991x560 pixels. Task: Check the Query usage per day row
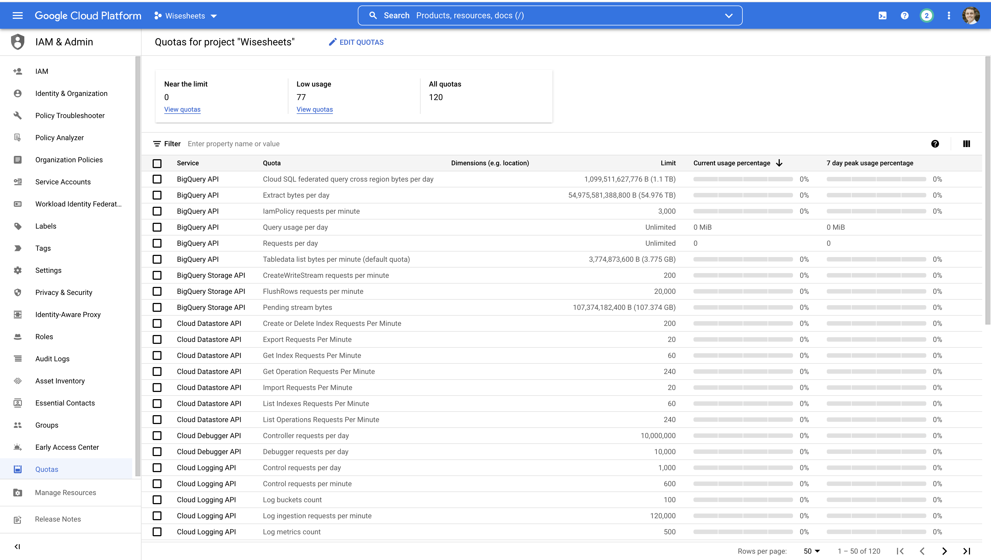157,227
